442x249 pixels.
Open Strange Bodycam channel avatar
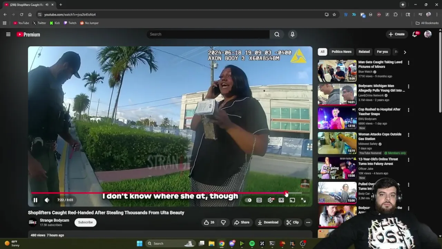coord(32,222)
